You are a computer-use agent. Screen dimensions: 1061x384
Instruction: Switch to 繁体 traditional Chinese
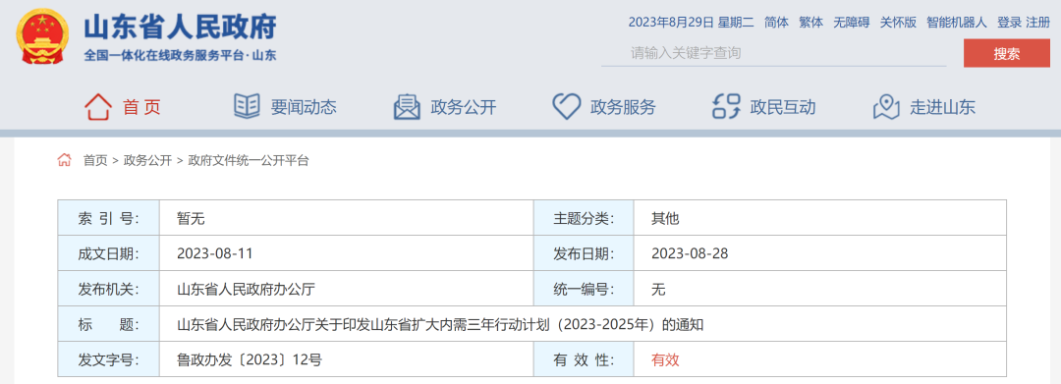(810, 23)
